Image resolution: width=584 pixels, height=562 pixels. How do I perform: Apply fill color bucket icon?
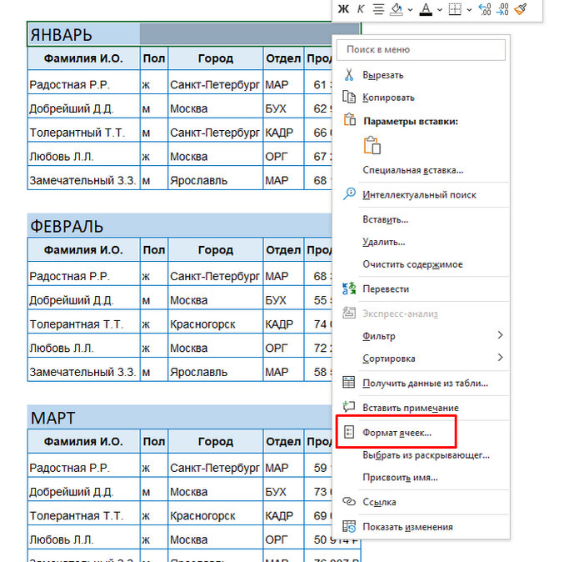tap(396, 9)
